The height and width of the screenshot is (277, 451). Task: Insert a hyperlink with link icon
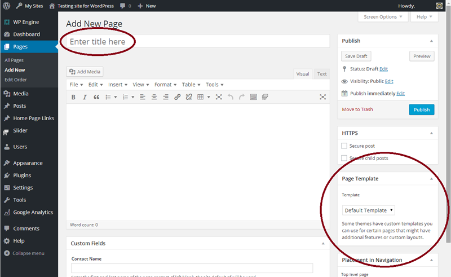tap(177, 97)
